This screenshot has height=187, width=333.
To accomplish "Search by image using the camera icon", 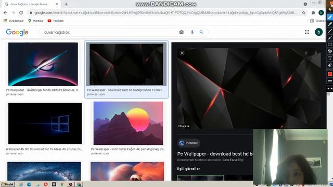I will [x=181, y=32].
